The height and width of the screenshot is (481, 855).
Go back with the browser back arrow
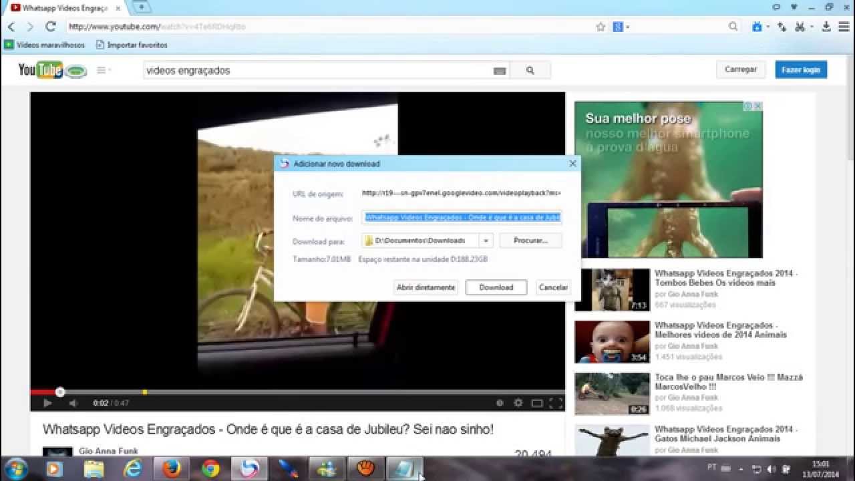click(x=11, y=27)
